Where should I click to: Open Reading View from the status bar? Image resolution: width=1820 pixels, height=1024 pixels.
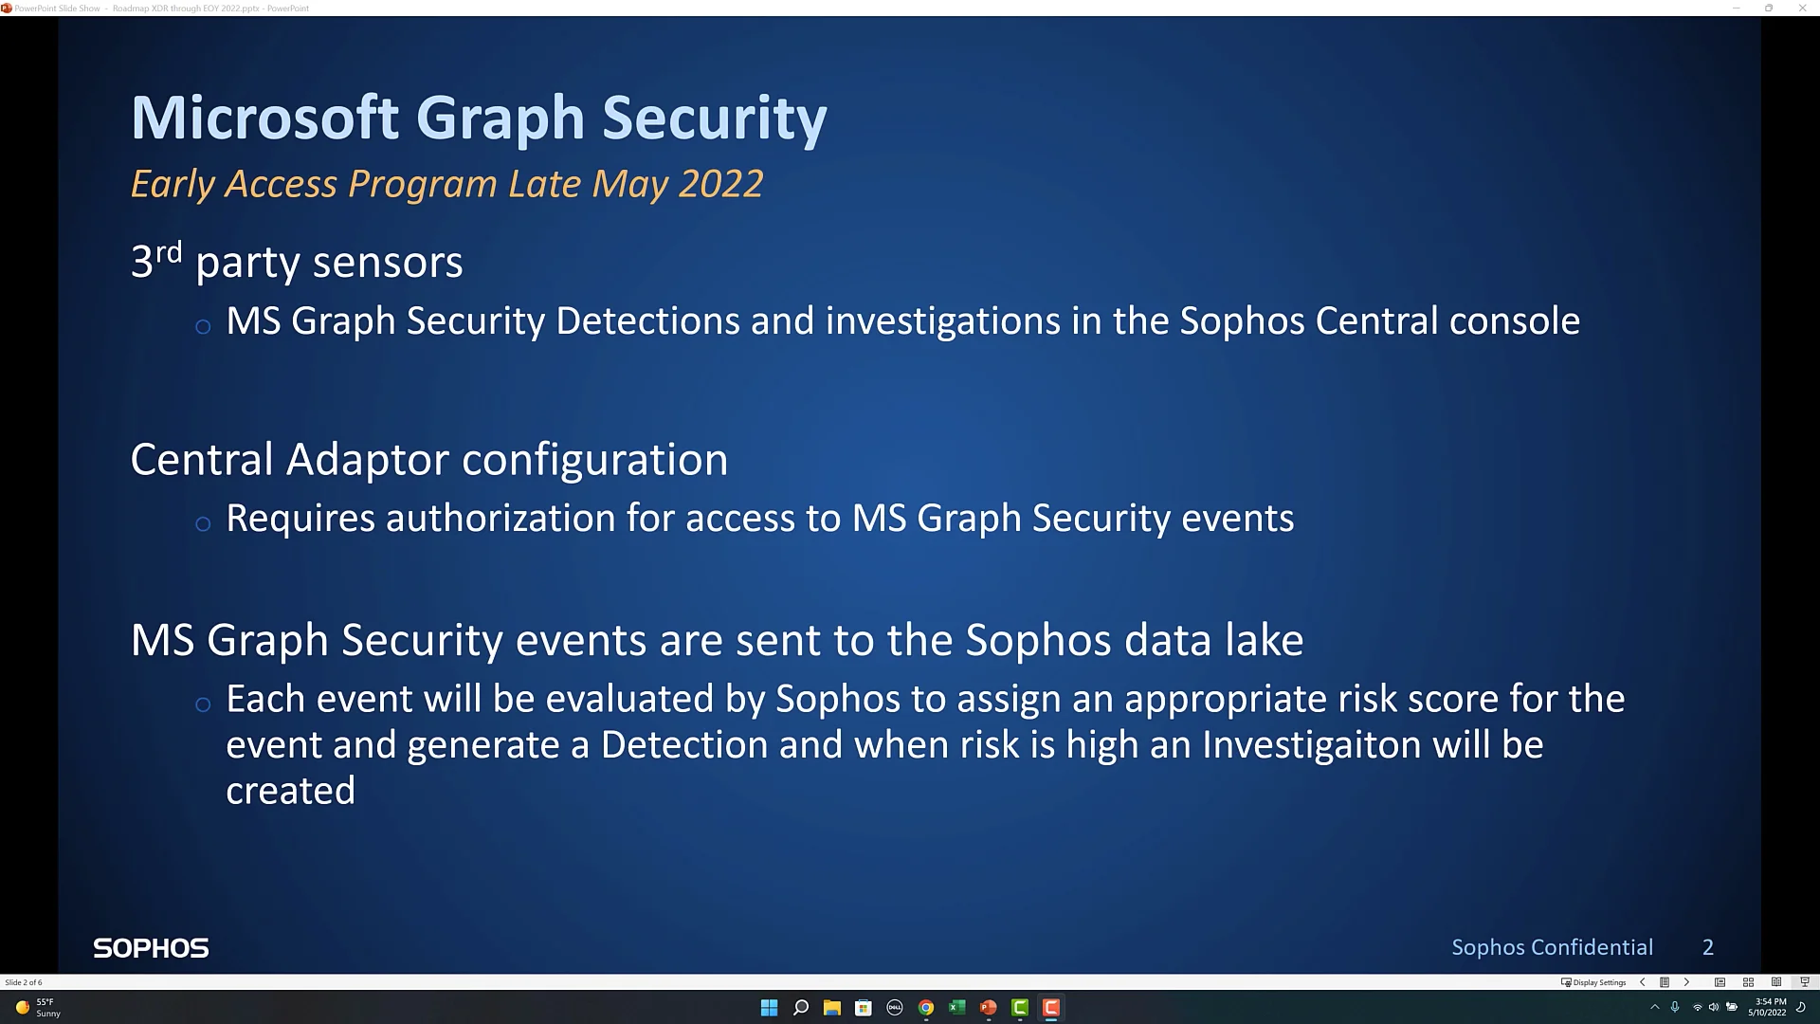click(1776, 982)
